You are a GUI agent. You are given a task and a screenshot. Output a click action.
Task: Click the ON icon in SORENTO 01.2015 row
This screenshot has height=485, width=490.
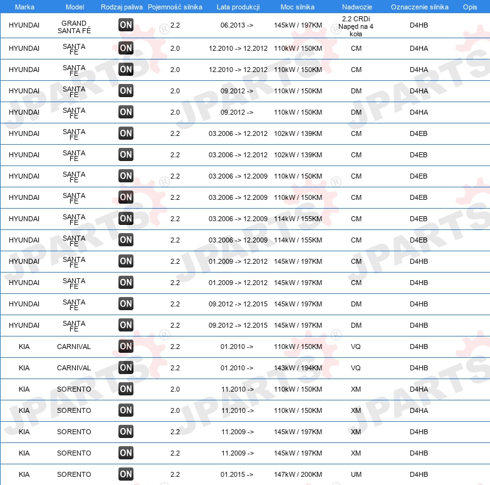pyautogui.click(x=126, y=474)
